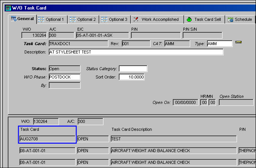Viewport: 256px width, 168px height.
Task: Select the first 08-AT-001-01 task card row
Action: click(47, 151)
